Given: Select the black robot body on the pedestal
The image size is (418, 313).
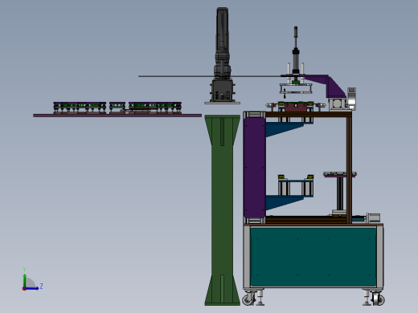Looking at the screenshot, I should coord(222,91).
